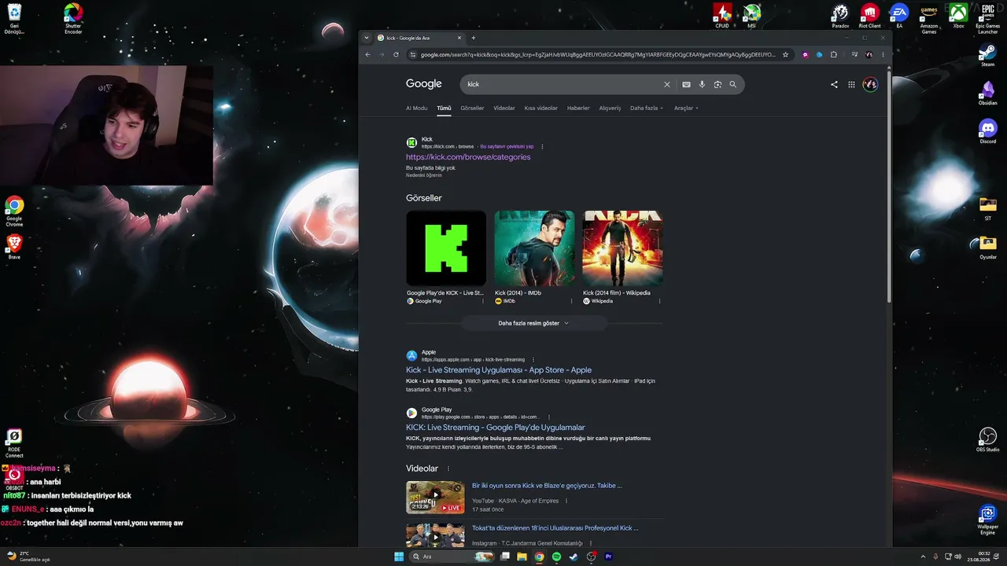
Task: Search by image with Google Lens icon
Action: [717, 84]
